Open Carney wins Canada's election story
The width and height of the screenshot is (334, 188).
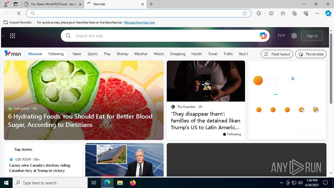pos(40,168)
